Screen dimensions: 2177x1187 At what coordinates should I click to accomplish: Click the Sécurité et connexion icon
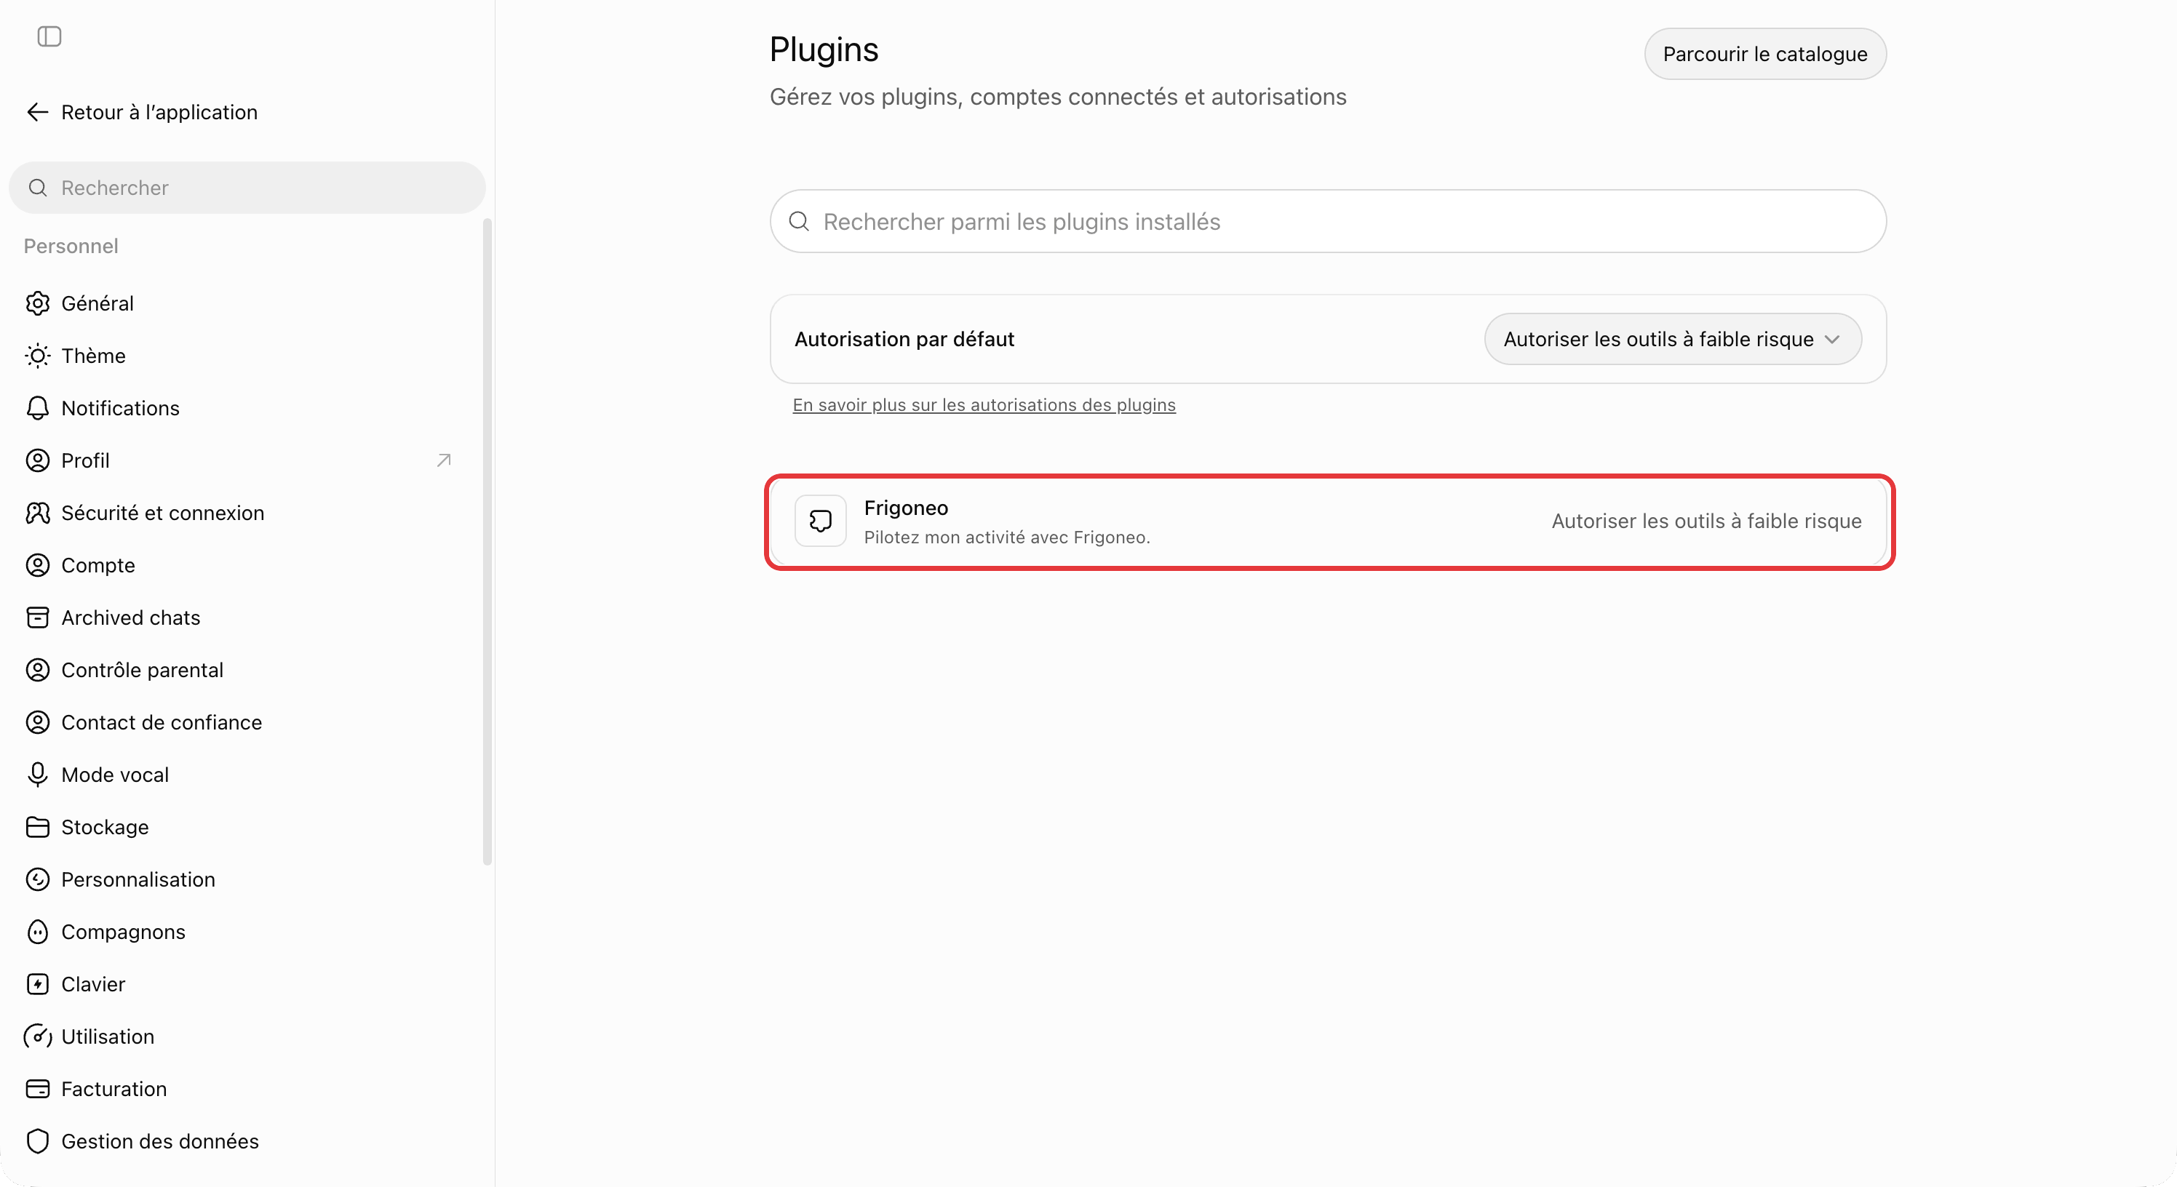37,513
